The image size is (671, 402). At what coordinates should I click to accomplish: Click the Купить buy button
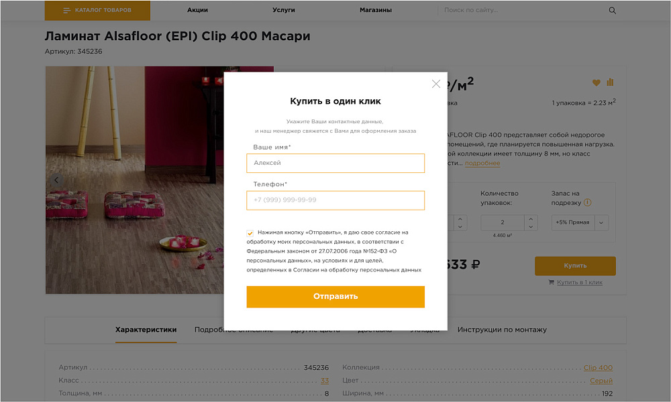[x=574, y=266]
